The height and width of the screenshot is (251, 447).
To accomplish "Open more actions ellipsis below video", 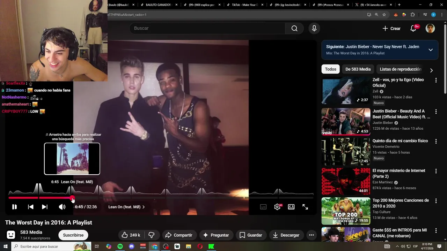I will [x=312, y=235].
